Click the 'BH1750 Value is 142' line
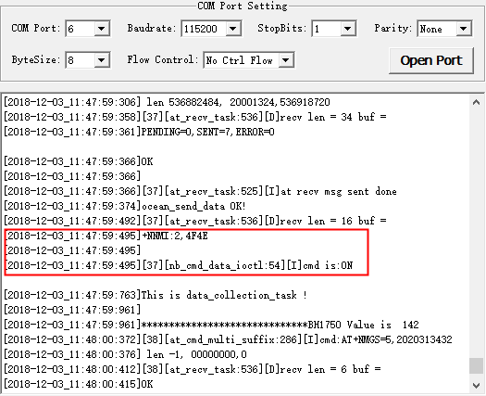Image resolution: width=486 pixels, height=396 pixels. (x=211, y=325)
